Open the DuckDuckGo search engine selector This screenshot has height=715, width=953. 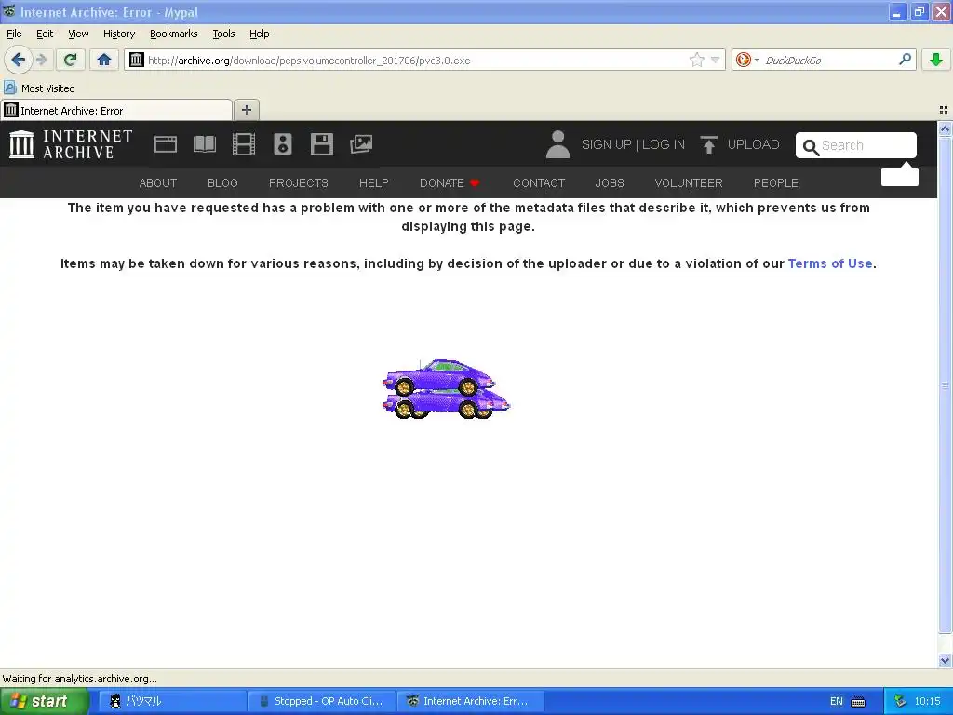pyautogui.click(x=747, y=60)
